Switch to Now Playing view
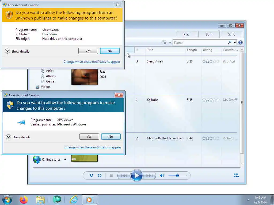This screenshot has width=274, height=205. tap(236, 175)
